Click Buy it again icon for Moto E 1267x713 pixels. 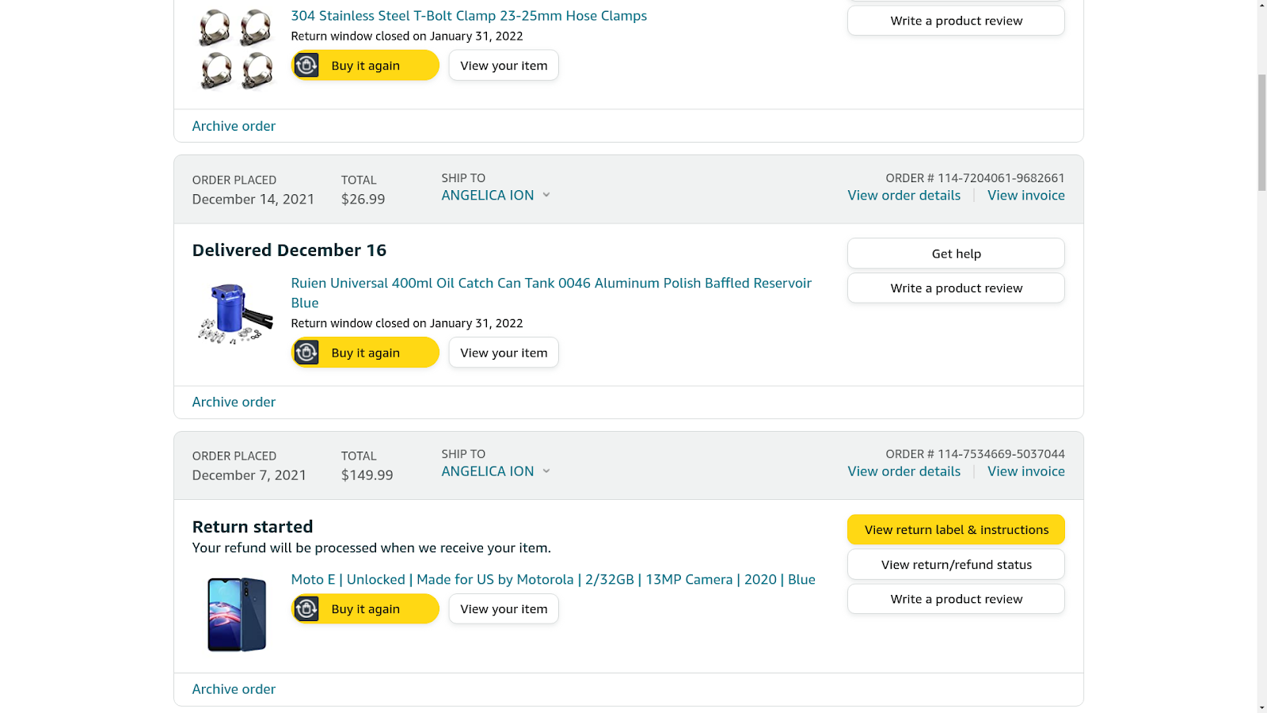click(306, 608)
